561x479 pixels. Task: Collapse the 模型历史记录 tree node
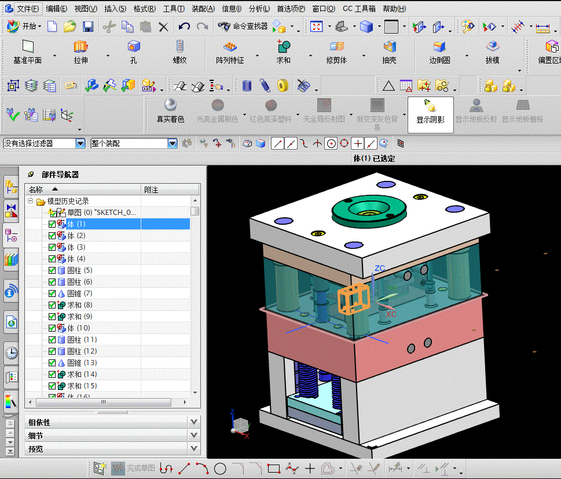tap(30, 201)
